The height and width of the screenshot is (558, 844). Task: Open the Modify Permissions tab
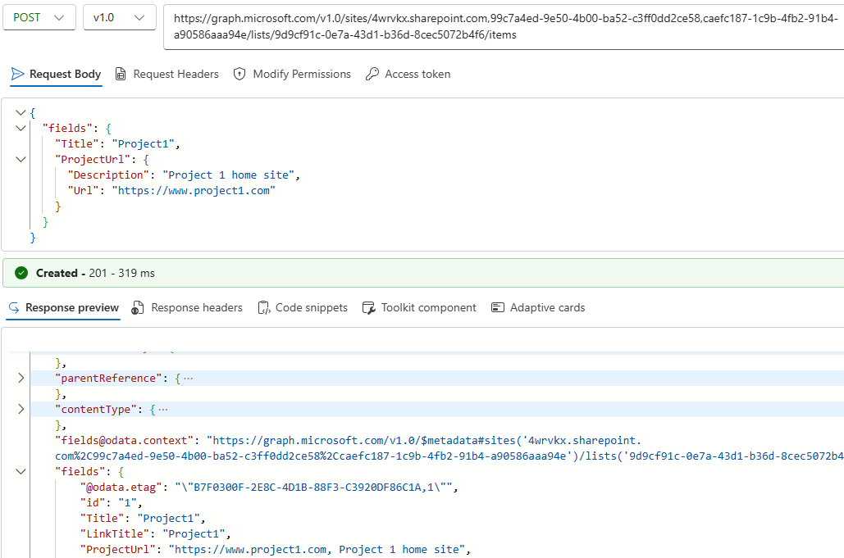(x=292, y=75)
